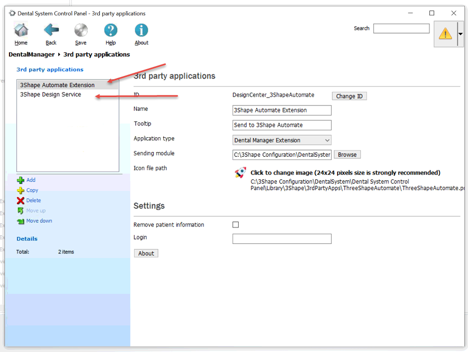Expand the Application type dropdown

tap(327, 140)
